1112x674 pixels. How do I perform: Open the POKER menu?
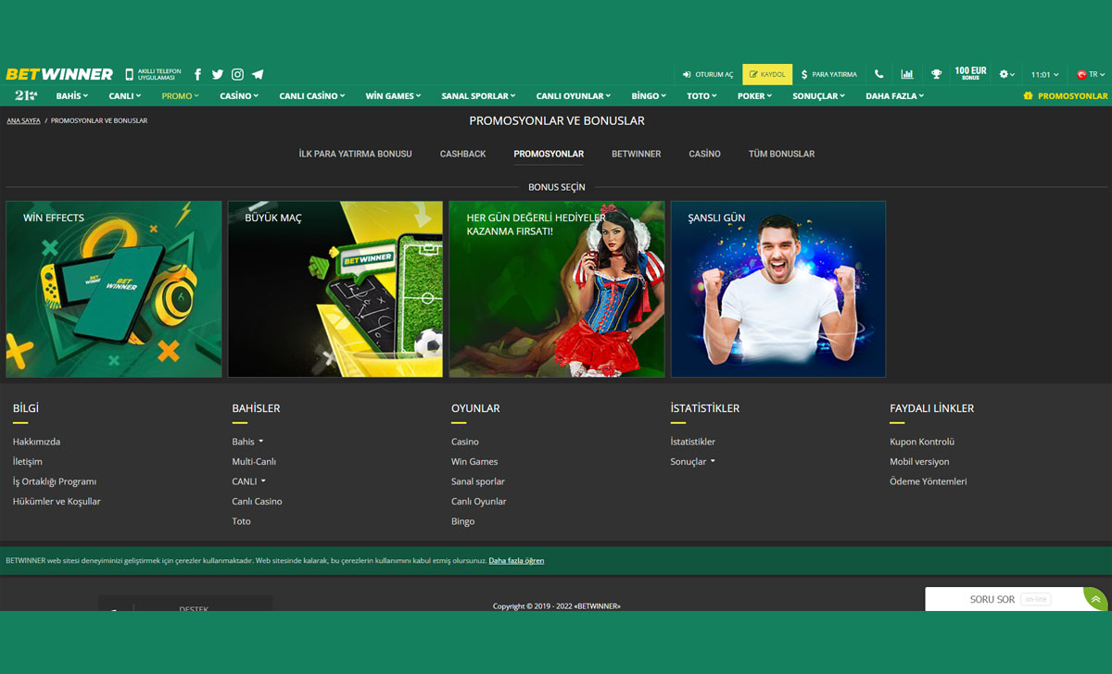pos(755,95)
